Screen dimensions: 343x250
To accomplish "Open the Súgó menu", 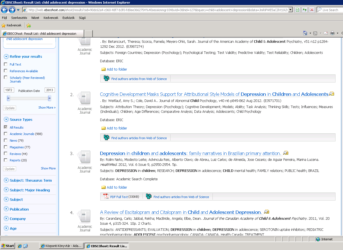I will pos(82,18).
